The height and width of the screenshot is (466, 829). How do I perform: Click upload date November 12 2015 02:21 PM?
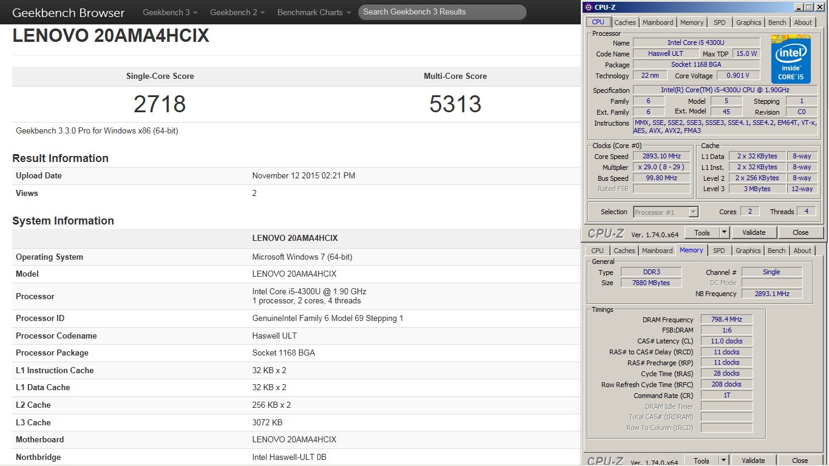(303, 176)
